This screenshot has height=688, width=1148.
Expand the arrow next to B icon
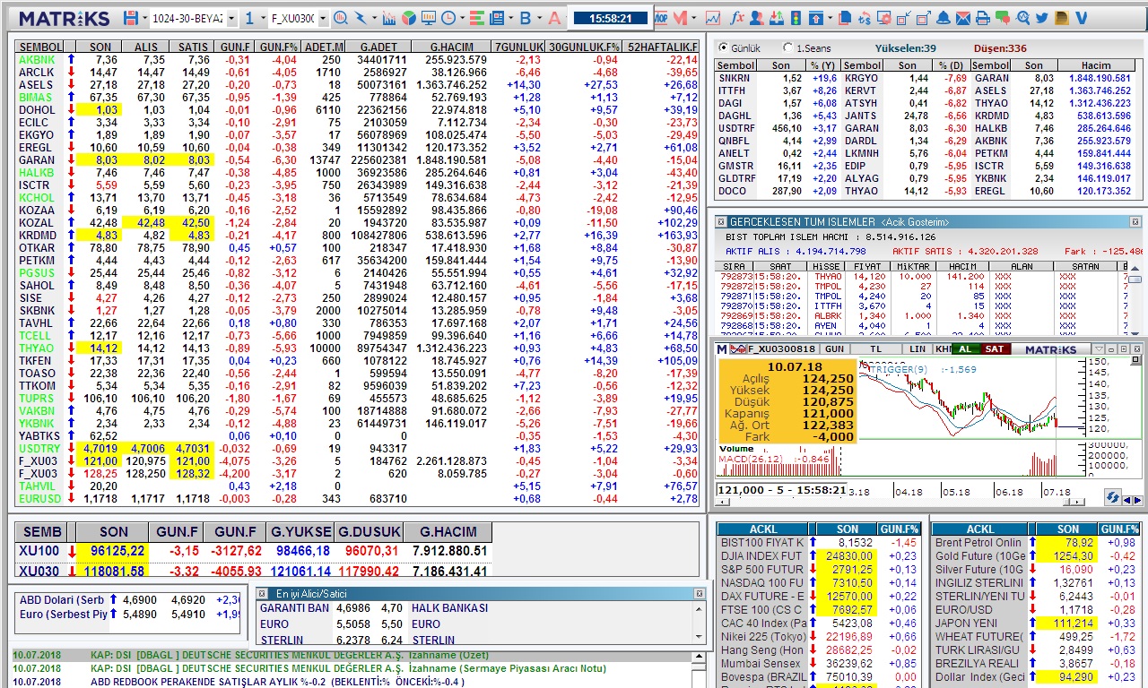tap(539, 18)
